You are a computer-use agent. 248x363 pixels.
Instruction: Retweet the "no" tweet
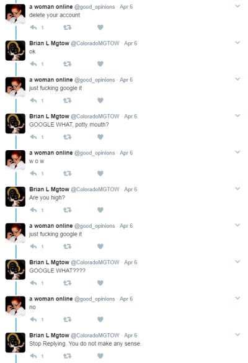68,320
